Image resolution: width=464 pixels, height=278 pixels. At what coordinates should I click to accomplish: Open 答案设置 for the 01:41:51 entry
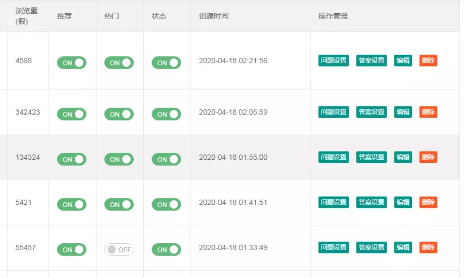tap(371, 202)
